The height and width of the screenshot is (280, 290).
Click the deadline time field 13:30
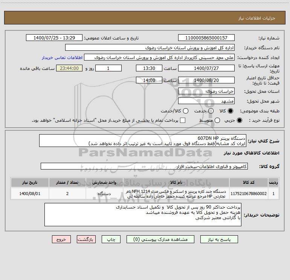(149, 68)
